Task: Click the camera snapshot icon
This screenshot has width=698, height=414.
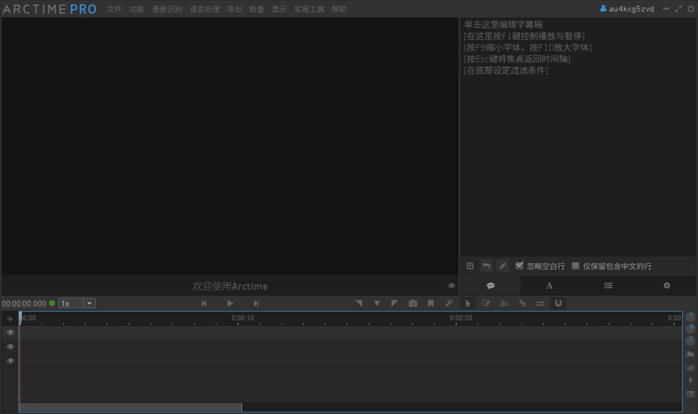Action: (x=413, y=303)
